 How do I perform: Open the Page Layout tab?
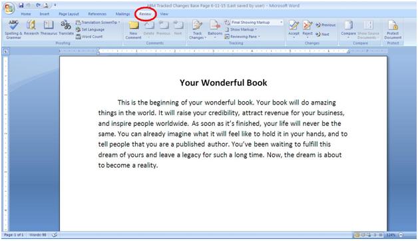69,14
